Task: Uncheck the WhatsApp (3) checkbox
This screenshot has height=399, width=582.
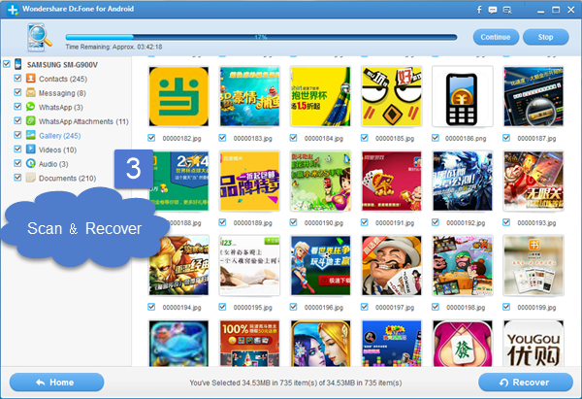Action: [x=17, y=106]
